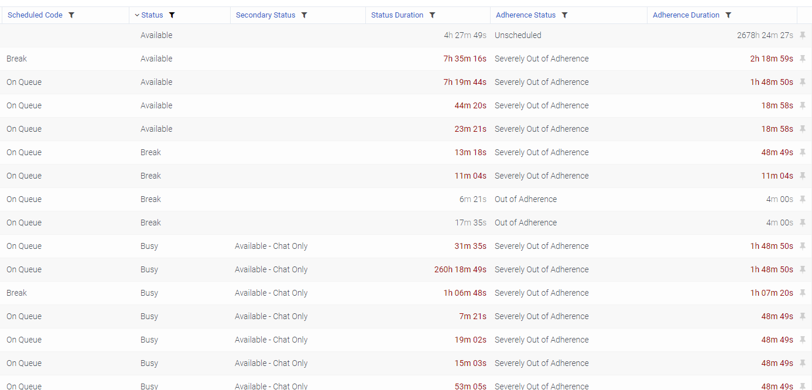Sort by Adherence Duration column header
Viewport: 812px width, 390px height.
686,15
